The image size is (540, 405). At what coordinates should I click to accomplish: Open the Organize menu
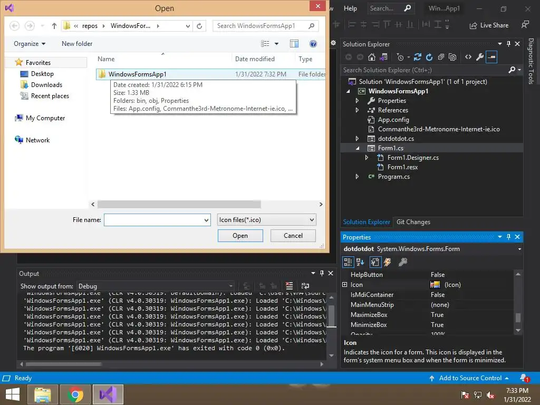[30, 44]
